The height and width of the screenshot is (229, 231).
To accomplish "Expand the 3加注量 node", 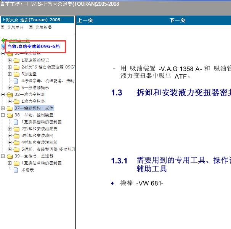I will (10, 74).
